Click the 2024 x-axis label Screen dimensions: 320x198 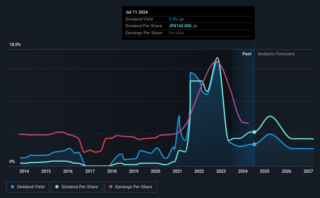[243, 171]
